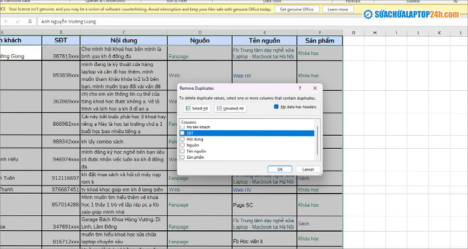Click cell starting tv khoá khọc giúp em

[124, 189]
